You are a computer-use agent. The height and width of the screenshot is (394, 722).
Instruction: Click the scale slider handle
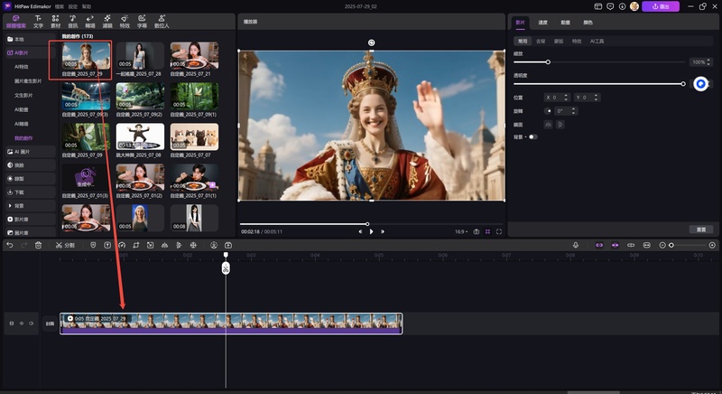(548, 61)
